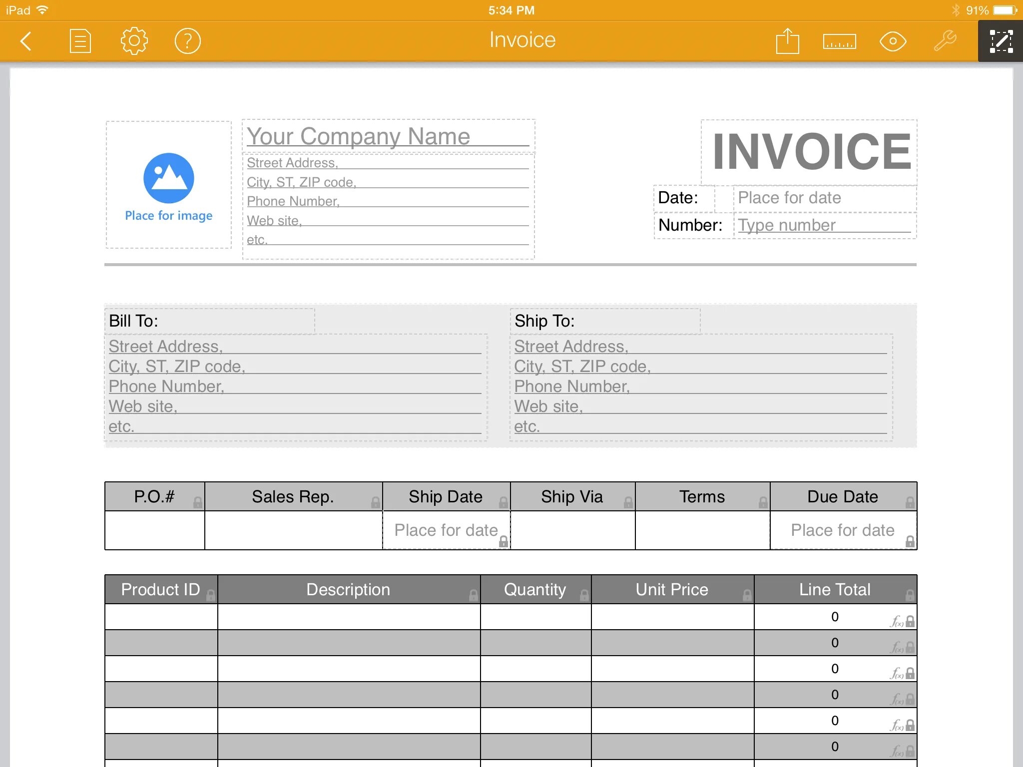Tap the Type number field
1023x767 pixels.
click(x=823, y=225)
